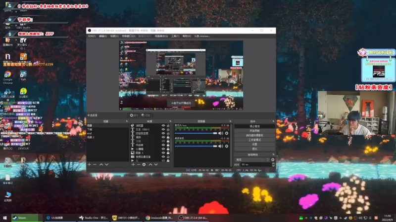This screenshot has height=222, width=396.
Task: Open QQ音乐 desktop icon
Action: click(x=23, y=93)
